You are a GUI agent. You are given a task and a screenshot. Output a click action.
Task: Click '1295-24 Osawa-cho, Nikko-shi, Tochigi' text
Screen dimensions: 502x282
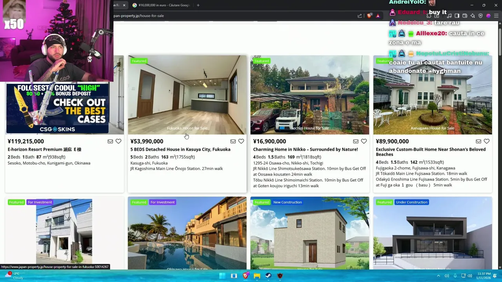coord(288,163)
